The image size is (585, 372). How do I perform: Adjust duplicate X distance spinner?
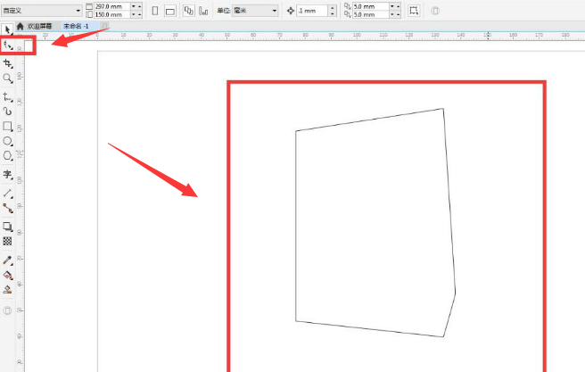pyautogui.click(x=395, y=6)
